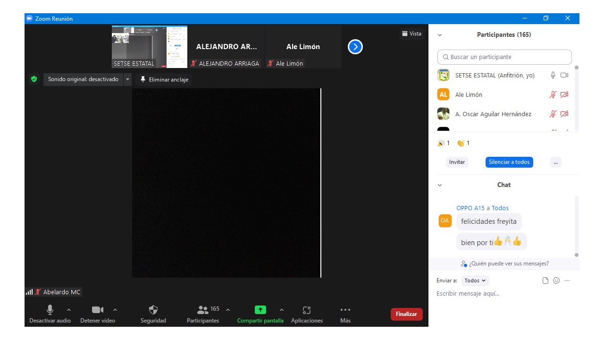This screenshot has width=604, height=340.
Task: Open the Enviar a Todos dropdown
Action: tap(475, 280)
